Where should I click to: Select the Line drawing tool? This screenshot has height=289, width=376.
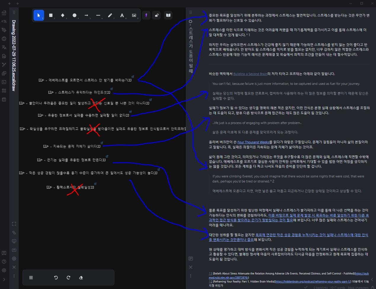tap(98, 15)
